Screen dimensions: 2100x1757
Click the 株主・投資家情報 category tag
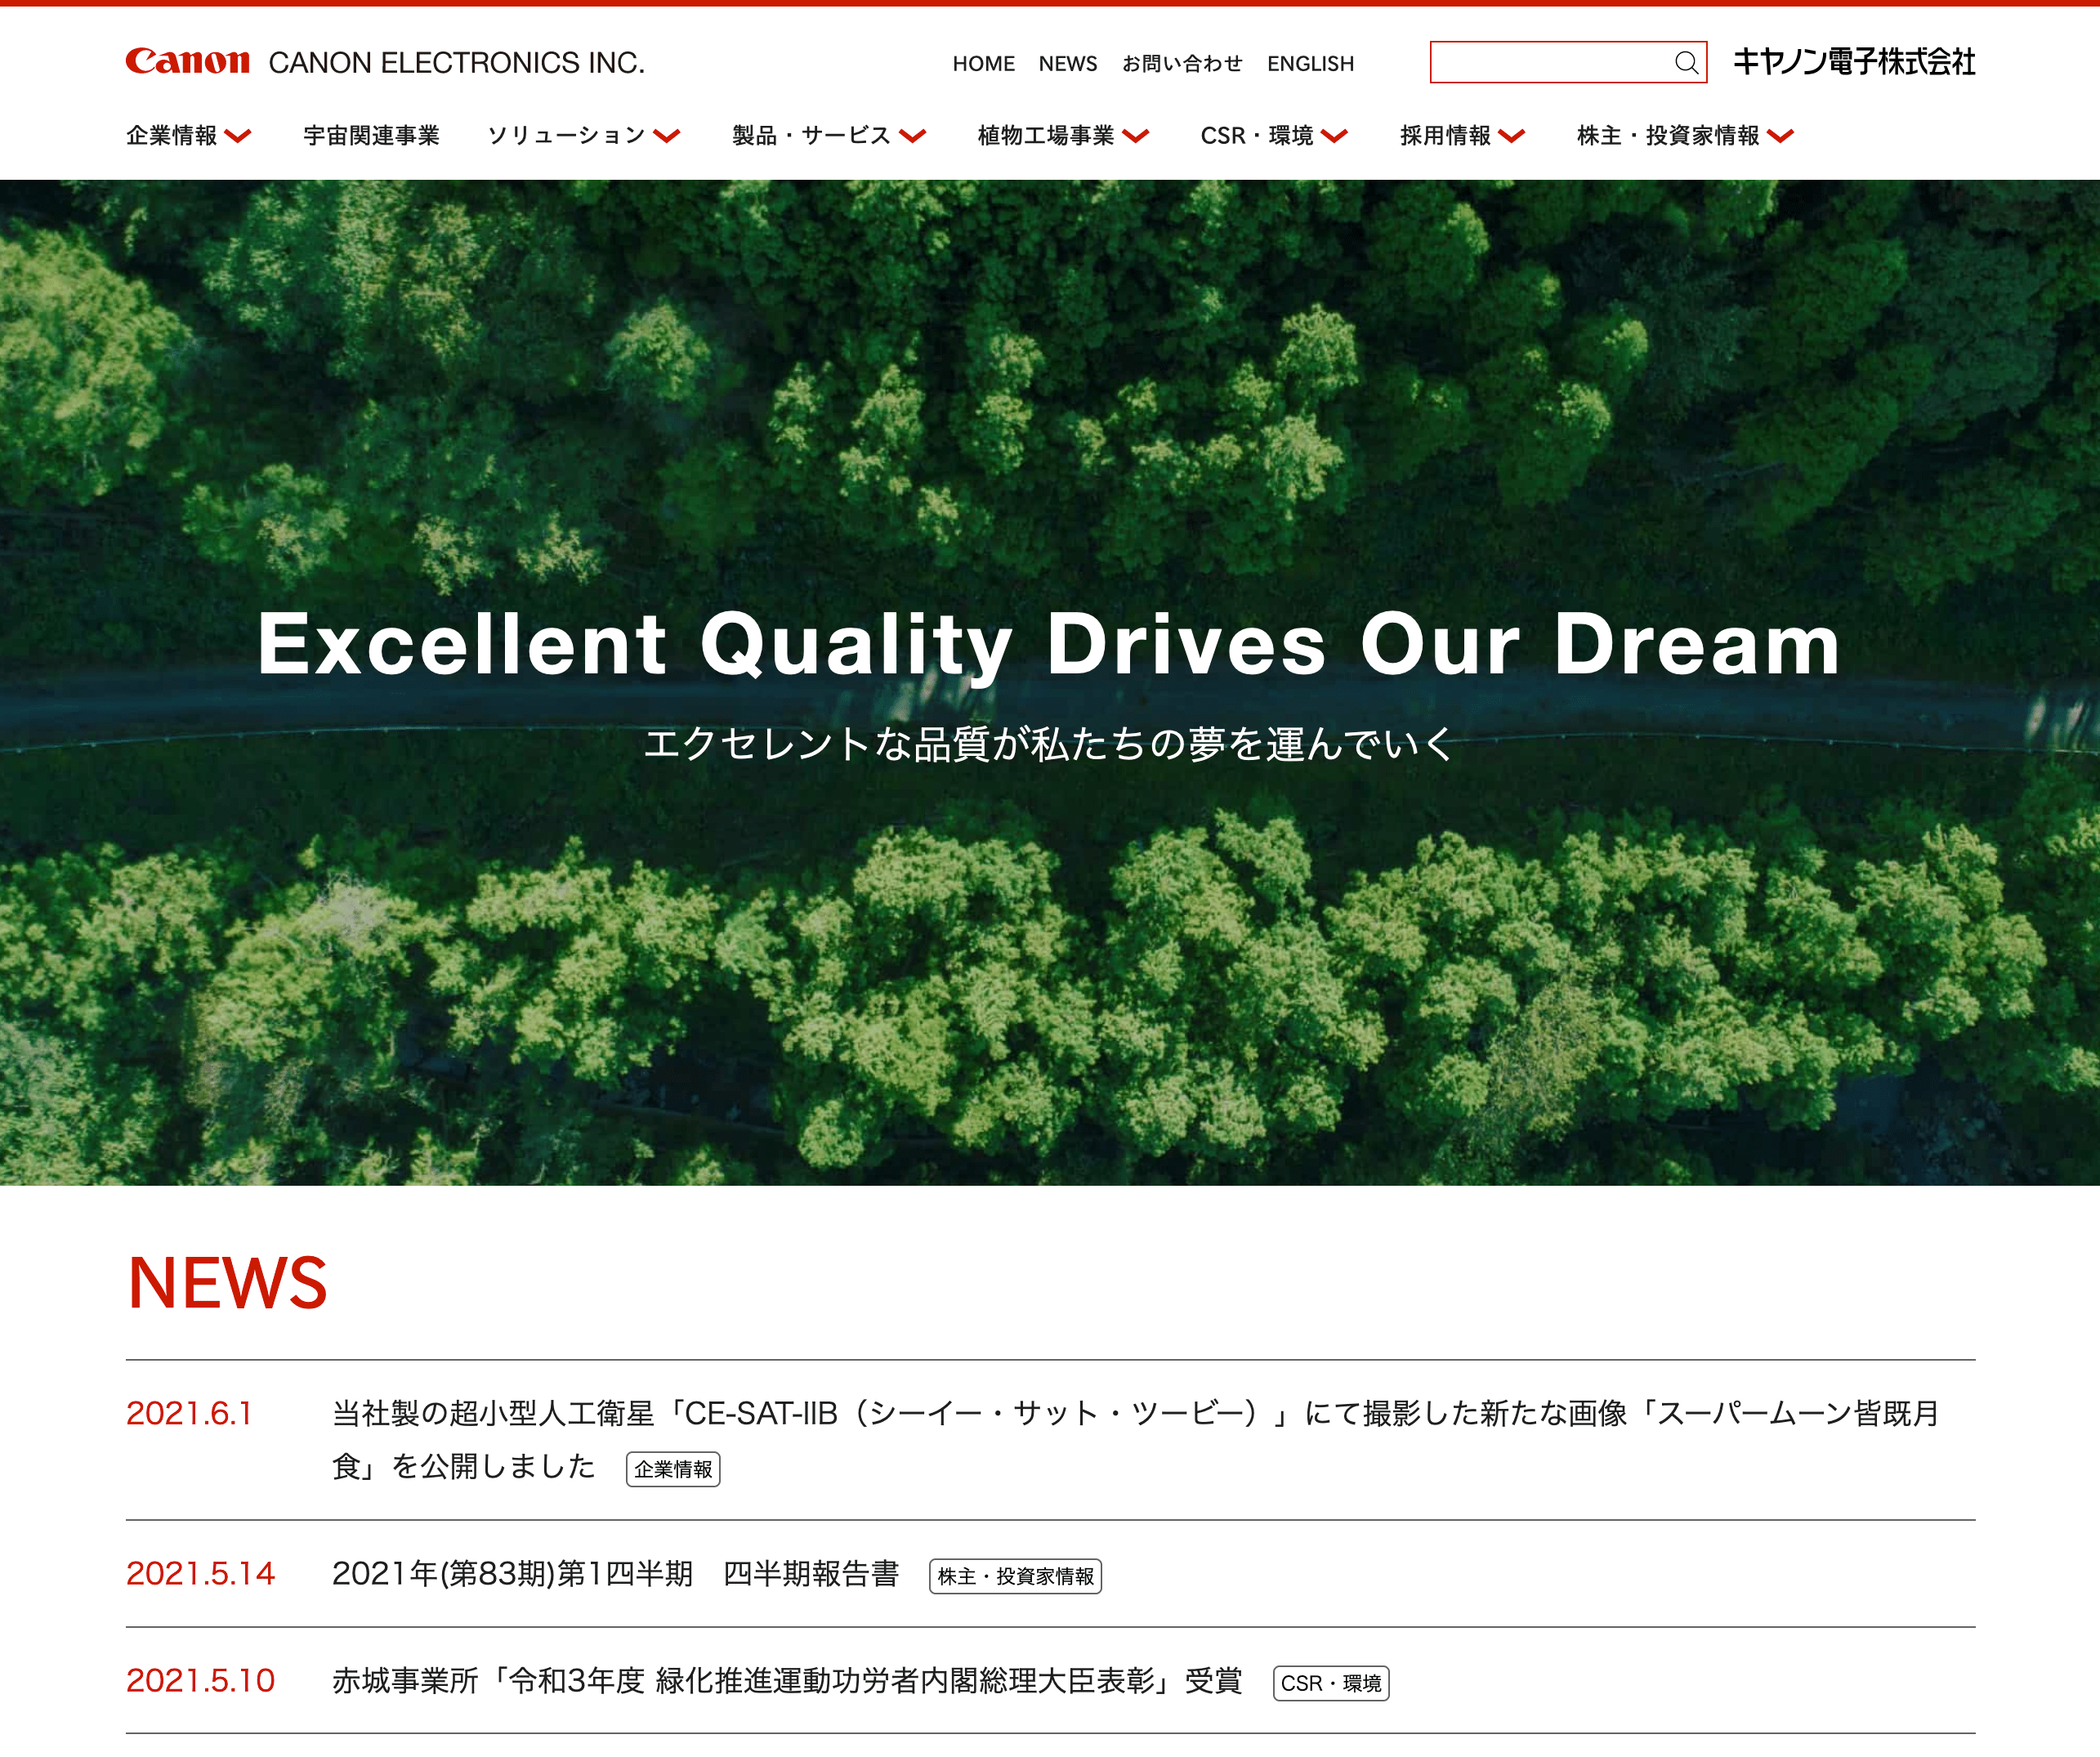1015,1576
